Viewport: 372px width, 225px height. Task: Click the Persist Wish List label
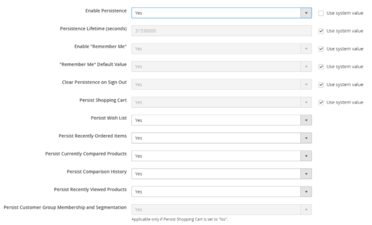(109, 118)
